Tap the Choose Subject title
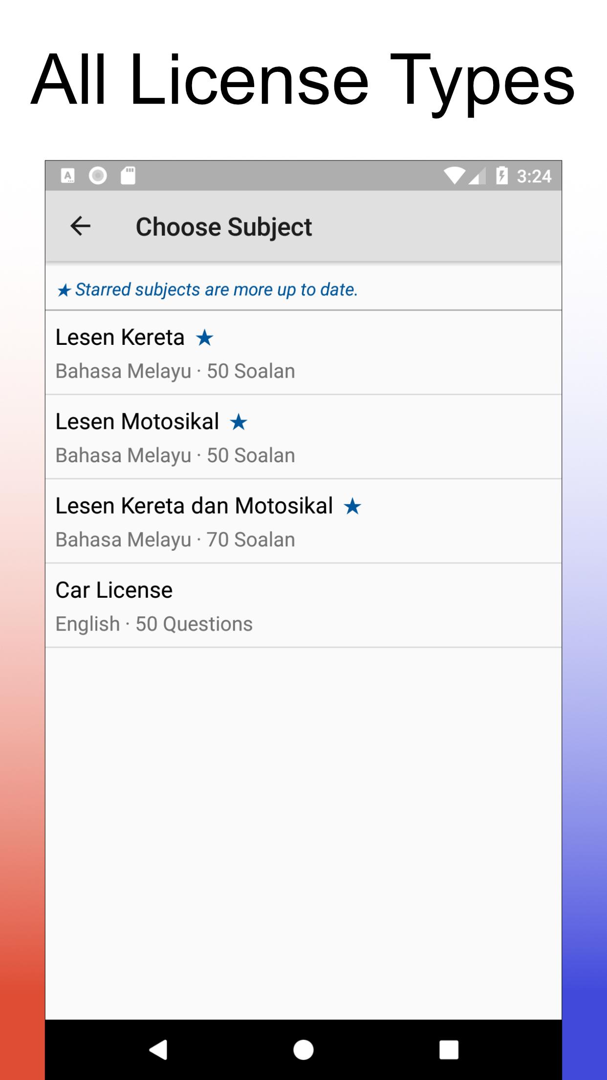This screenshot has height=1080, width=607. [224, 227]
